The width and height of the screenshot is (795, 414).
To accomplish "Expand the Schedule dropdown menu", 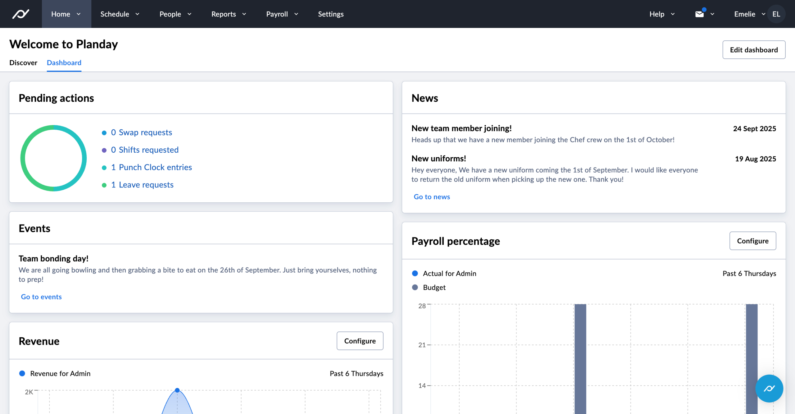I will coord(120,14).
